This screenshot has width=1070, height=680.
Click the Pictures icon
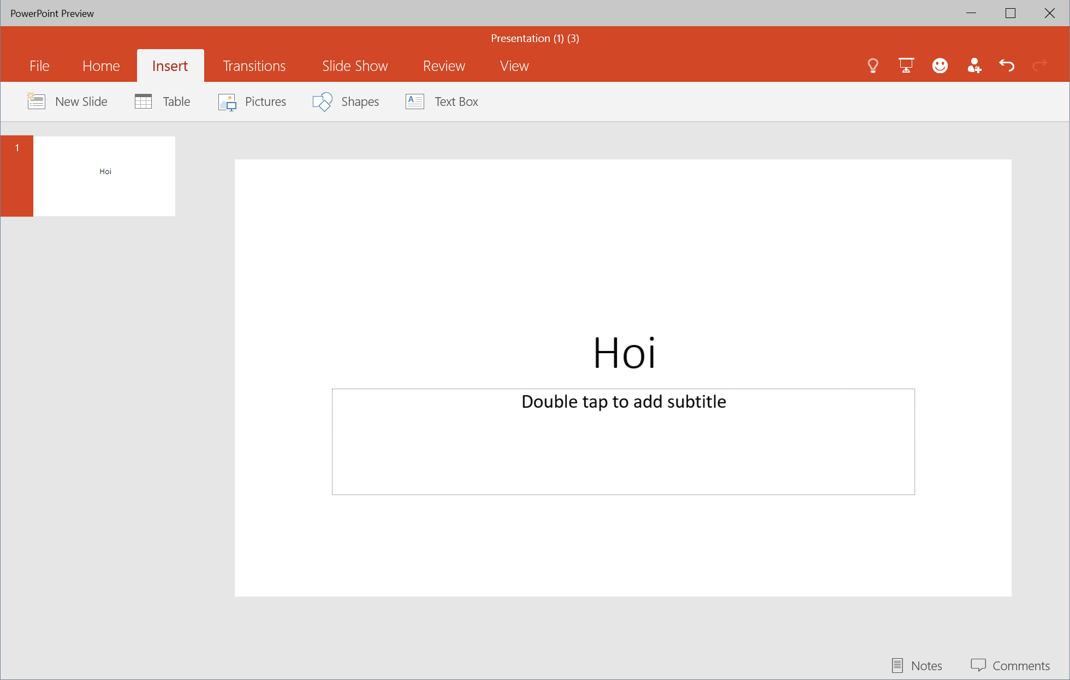tap(227, 102)
